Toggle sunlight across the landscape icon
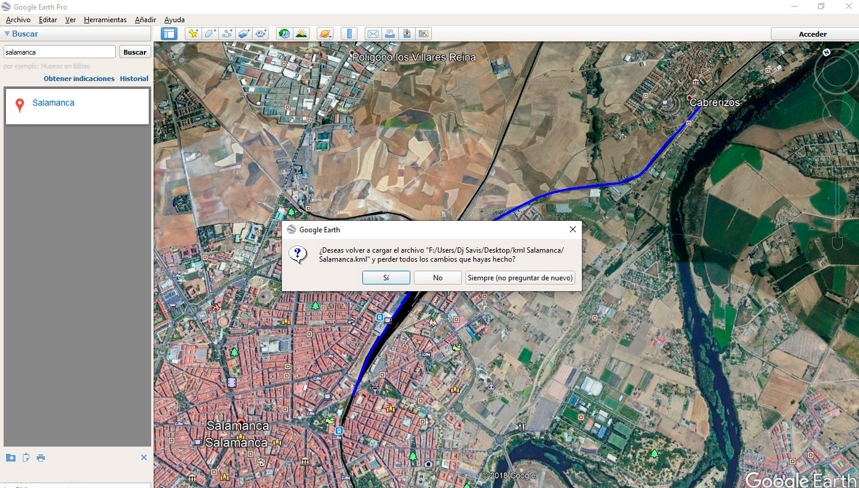Viewport: 859px width, 488px height. click(x=301, y=34)
